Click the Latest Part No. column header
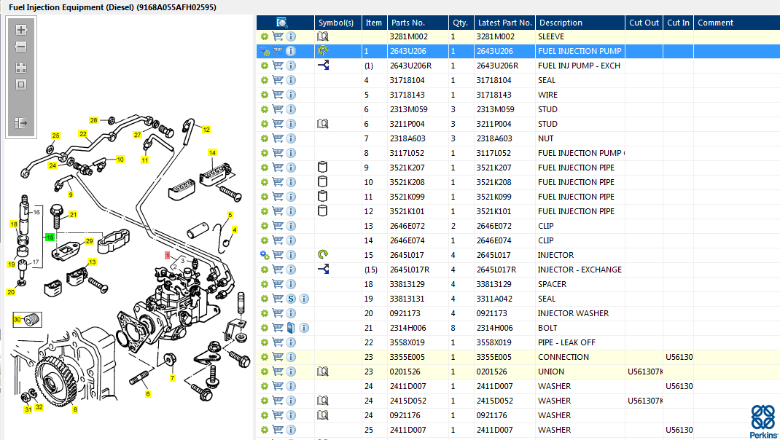Image resolution: width=780 pixels, height=440 pixels. point(505,23)
